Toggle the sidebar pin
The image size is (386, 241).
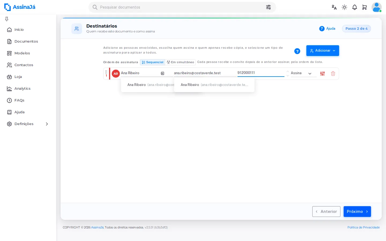pyautogui.click(x=7, y=19)
